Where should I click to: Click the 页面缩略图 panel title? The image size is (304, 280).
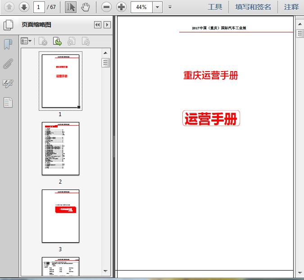(36, 25)
